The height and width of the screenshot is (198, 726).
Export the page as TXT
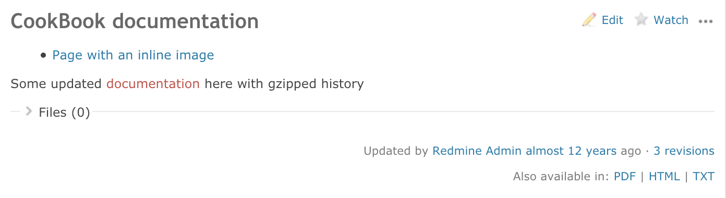tap(704, 177)
